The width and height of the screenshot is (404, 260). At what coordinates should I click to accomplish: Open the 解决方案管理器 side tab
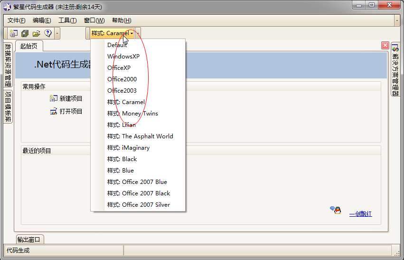(x=395, y=69)
